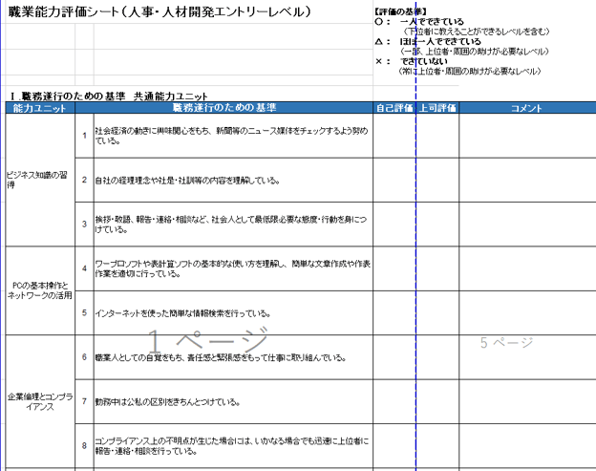Click the コメント input cell for row 1
Viewport: 596px width, 471px height.
527,136
